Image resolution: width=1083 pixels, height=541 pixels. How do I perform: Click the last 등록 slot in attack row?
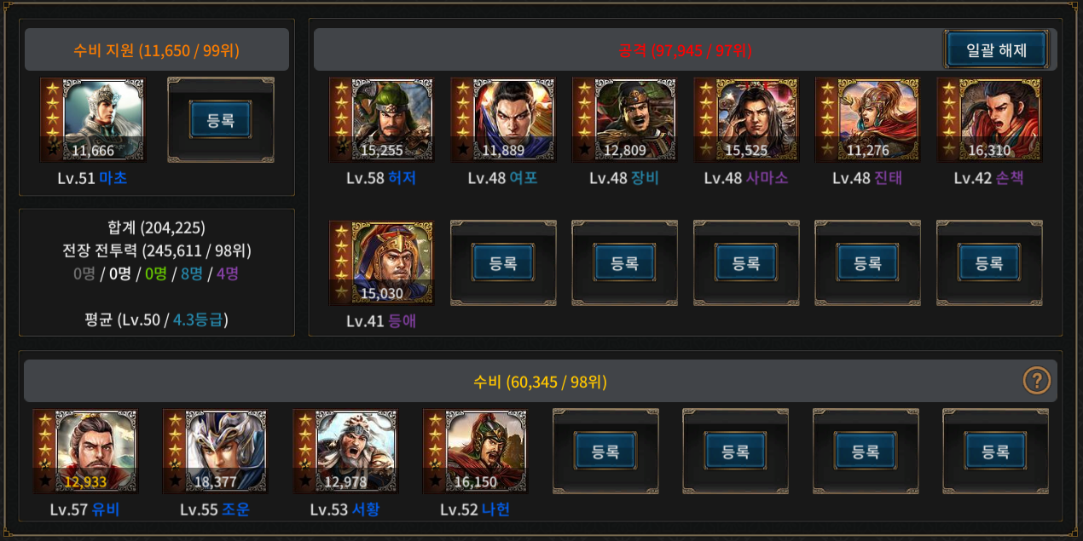click(989, 263)
